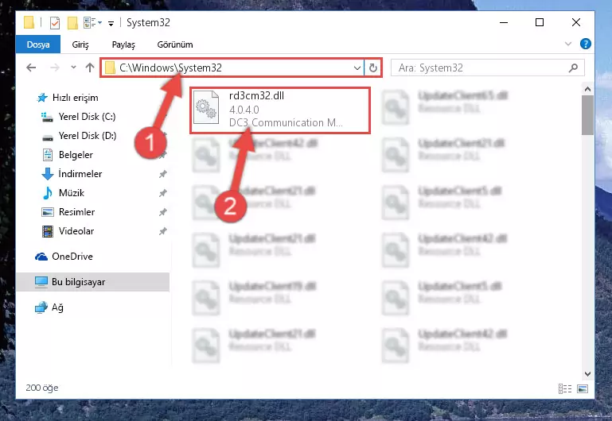Open the Customize Quick Access Toolbar dropdown
The width and height of the screenshot is (612, 421).
tap(111, 24)
